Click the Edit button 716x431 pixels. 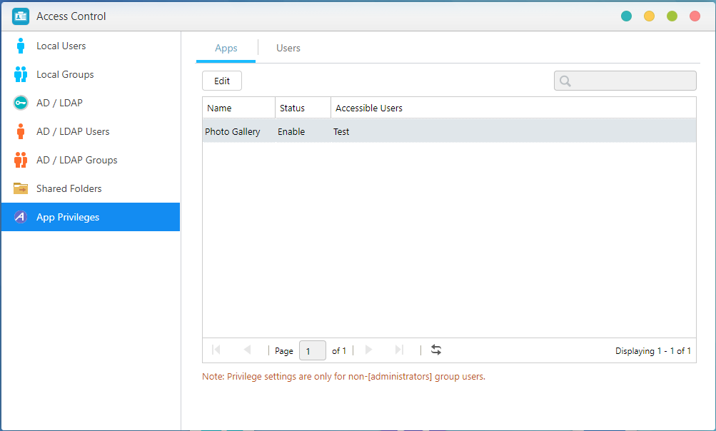click(x=222, y=81)
